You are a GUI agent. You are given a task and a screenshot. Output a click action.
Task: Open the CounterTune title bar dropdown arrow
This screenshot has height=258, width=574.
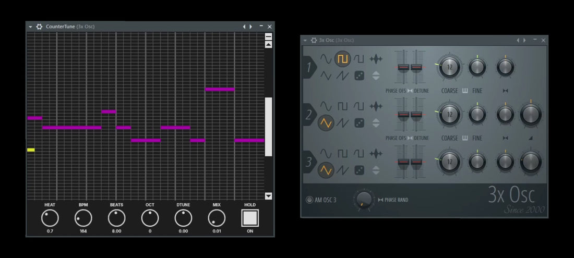[x=30, y=27]
